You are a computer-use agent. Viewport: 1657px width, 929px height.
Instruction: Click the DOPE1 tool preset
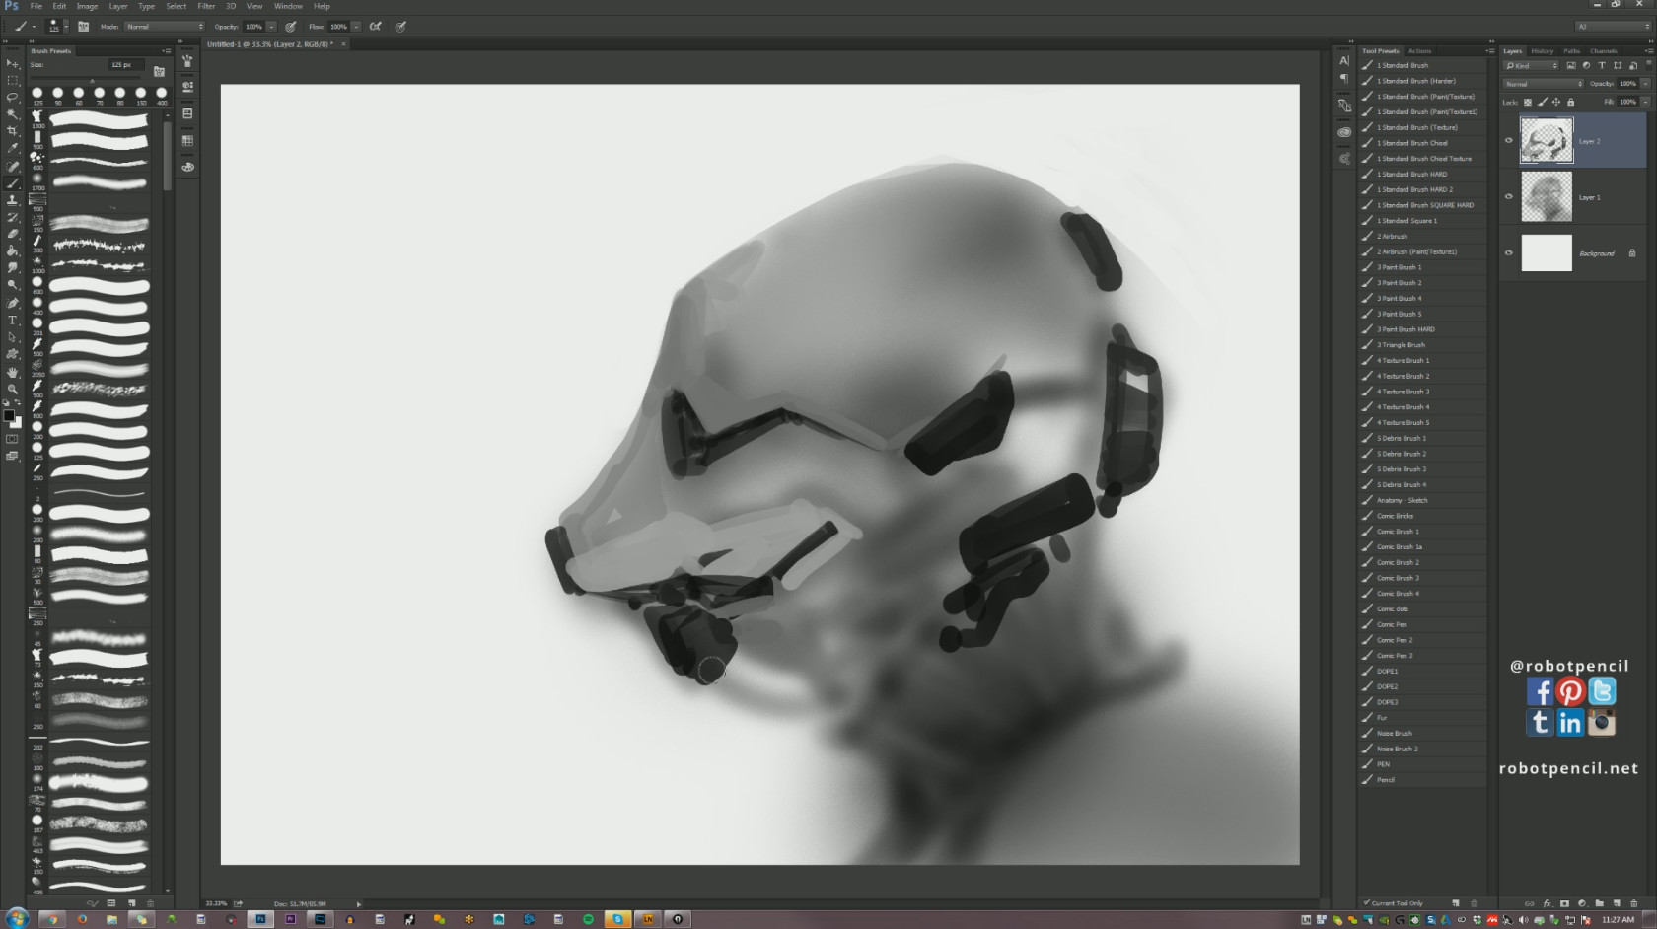[1386, 671]
